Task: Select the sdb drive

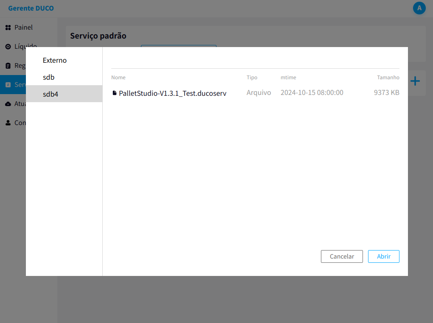Action: pos(64,77)
